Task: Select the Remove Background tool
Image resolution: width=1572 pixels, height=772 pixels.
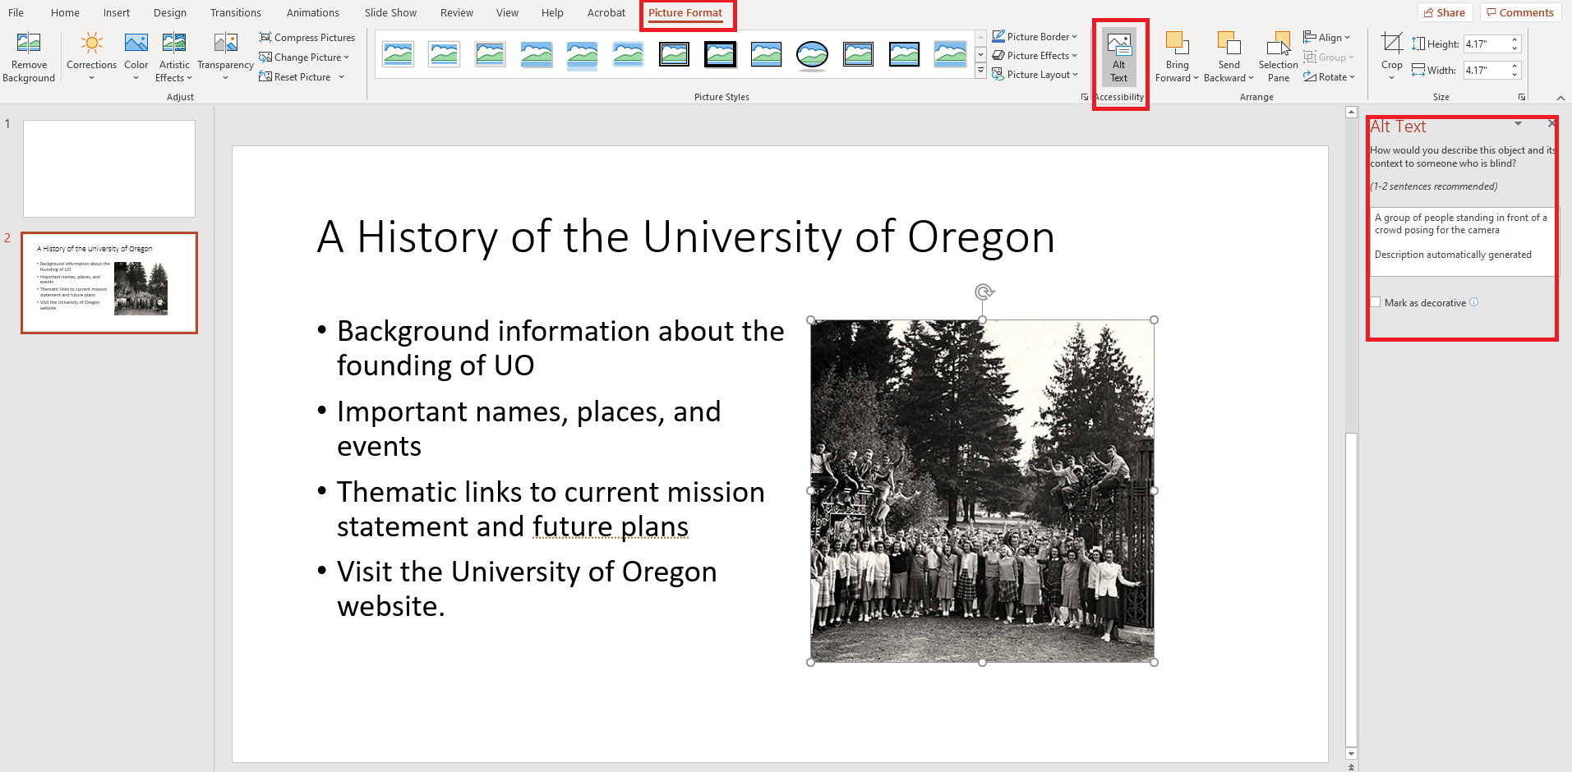Action: (x=29, y=56)
